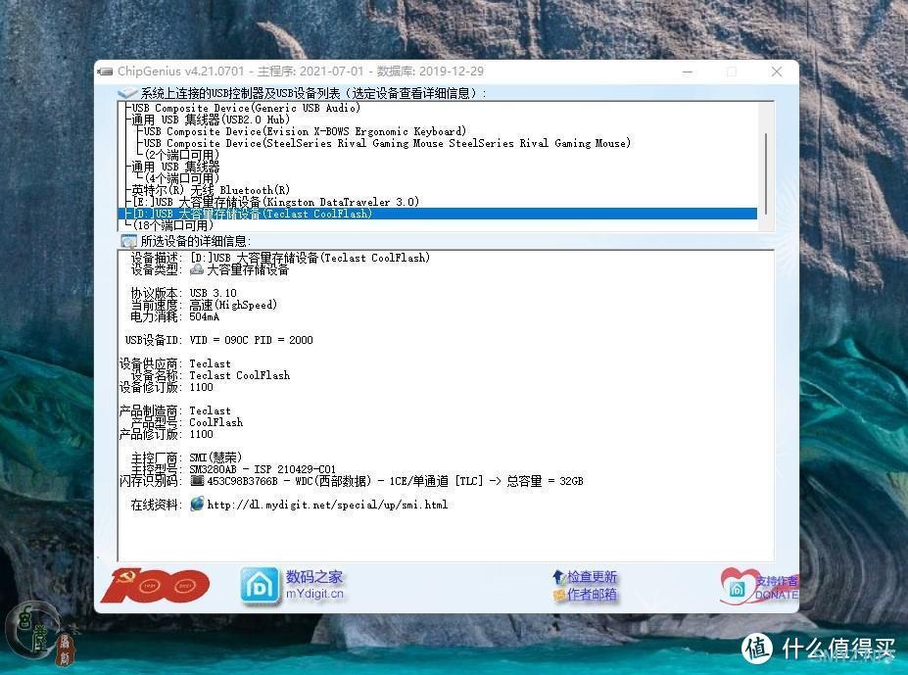The image size is (908, 675).
Task: Click the red 100 anniversary logo
Action: pyautogui.click(x=155, y=586)
